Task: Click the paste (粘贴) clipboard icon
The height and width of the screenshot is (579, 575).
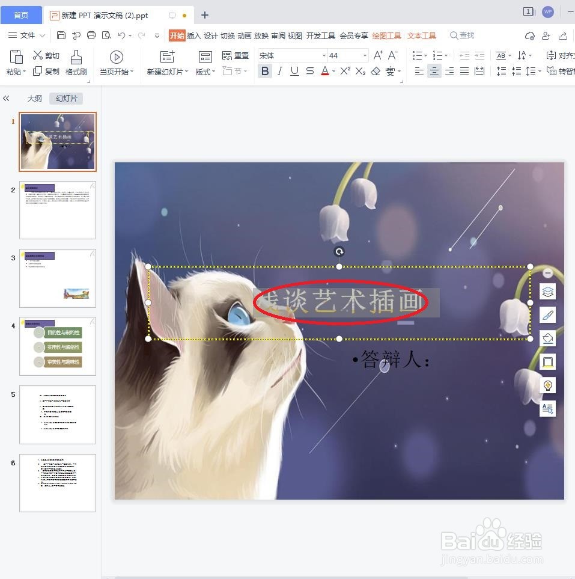Action: click(x=16, y=57)
